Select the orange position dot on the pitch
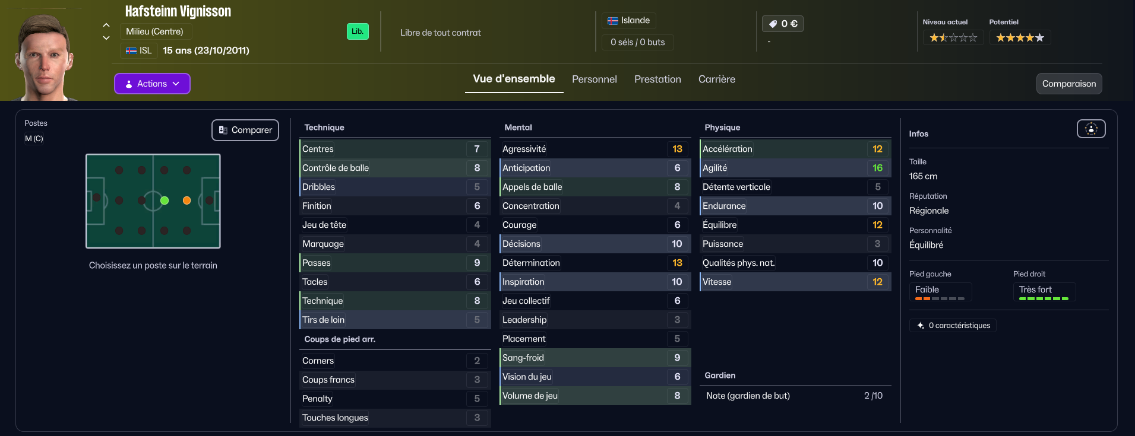This screenshot has height=436, width=1135. (186, 201)
